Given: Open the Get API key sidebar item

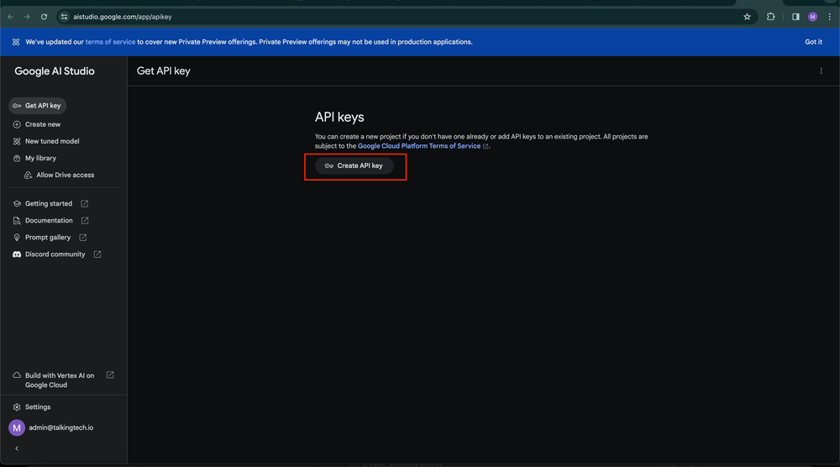Looking at the screenshot, I should pyautogui.click(x=37, y=106).
